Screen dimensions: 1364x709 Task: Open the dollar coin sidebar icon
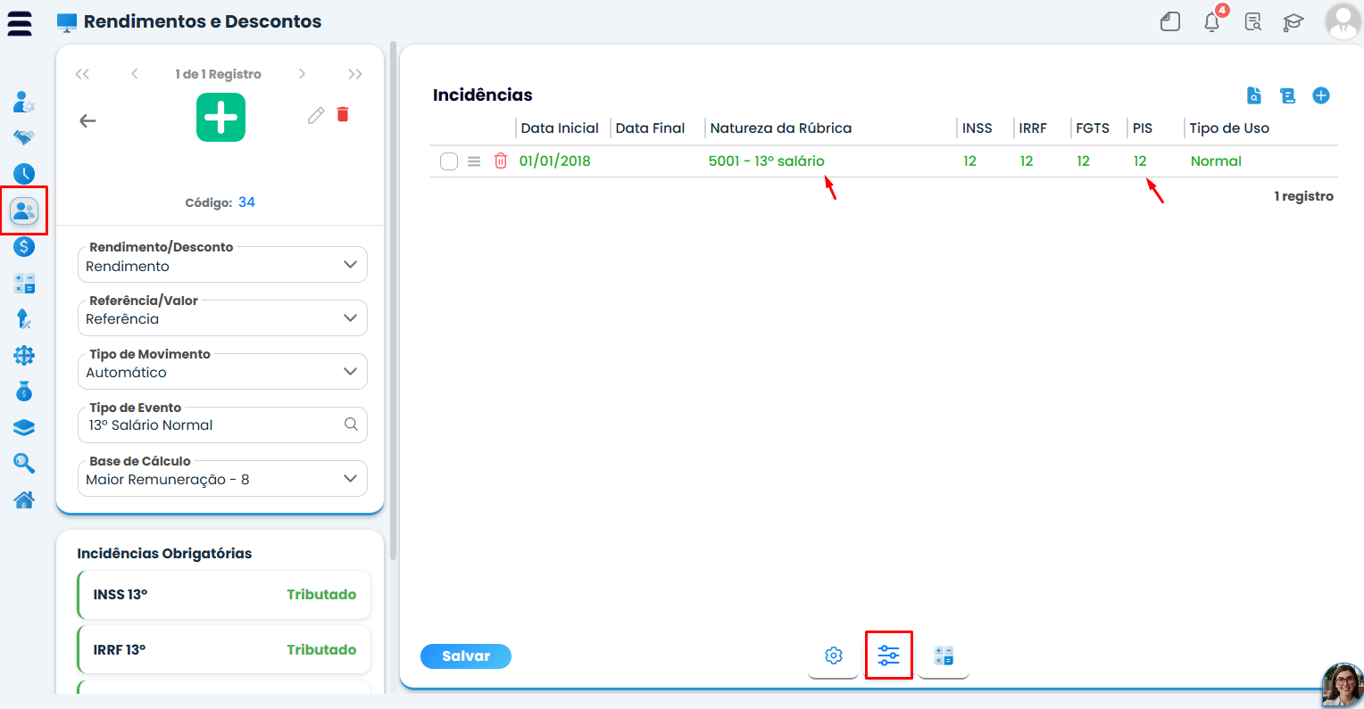point(24,247)
